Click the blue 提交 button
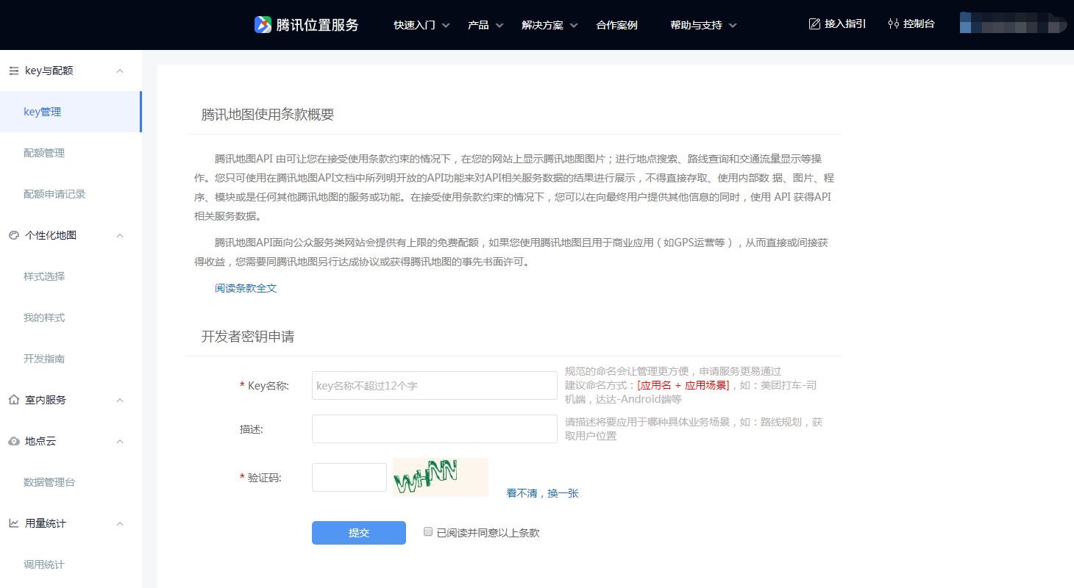This screenshot has height=588, width=1074. click(x=359, y=533)
